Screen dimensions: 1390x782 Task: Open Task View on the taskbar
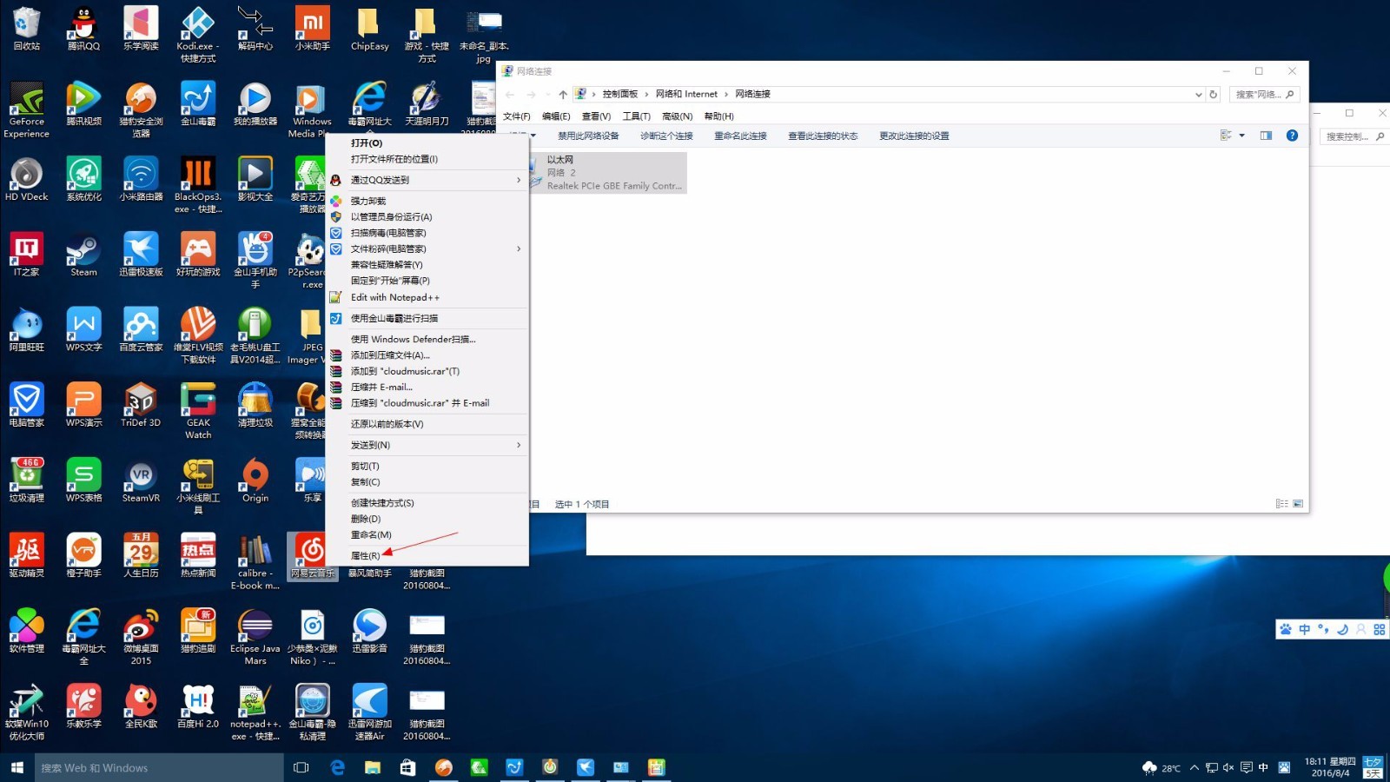coord(301,767)
